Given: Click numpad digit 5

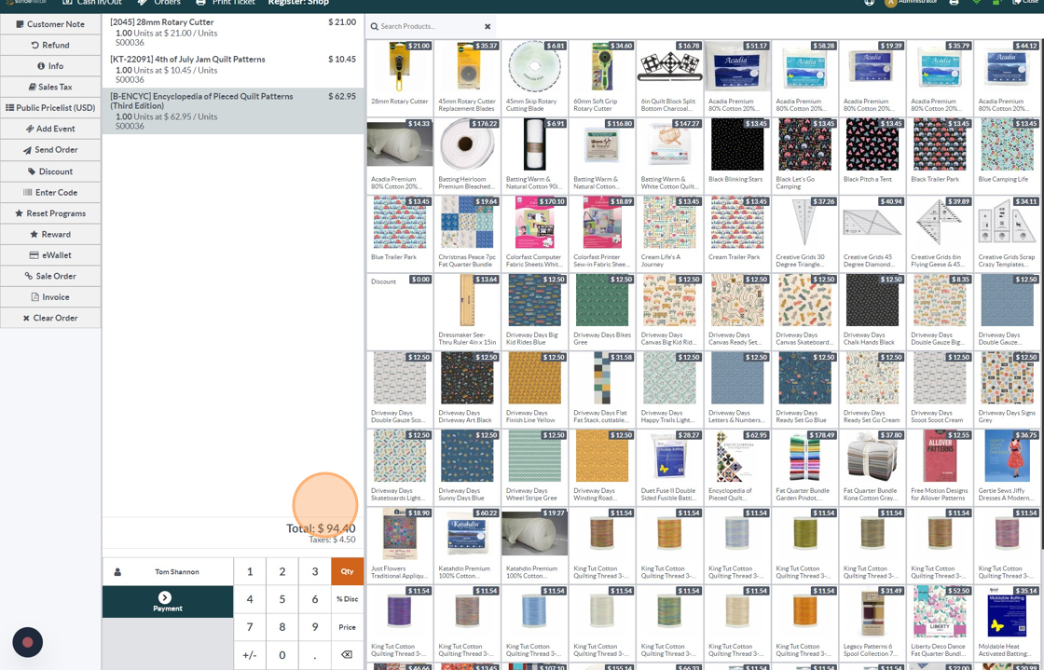Looking at the screenshot, I should [282, 599].
